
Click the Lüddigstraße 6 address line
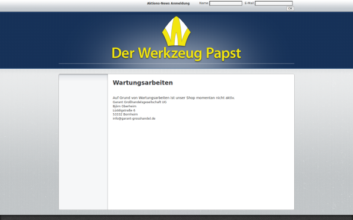point(124,110)
